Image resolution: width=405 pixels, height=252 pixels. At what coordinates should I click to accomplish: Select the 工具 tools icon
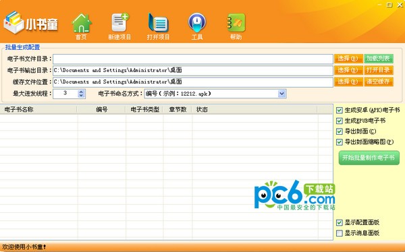coord(197,26)
